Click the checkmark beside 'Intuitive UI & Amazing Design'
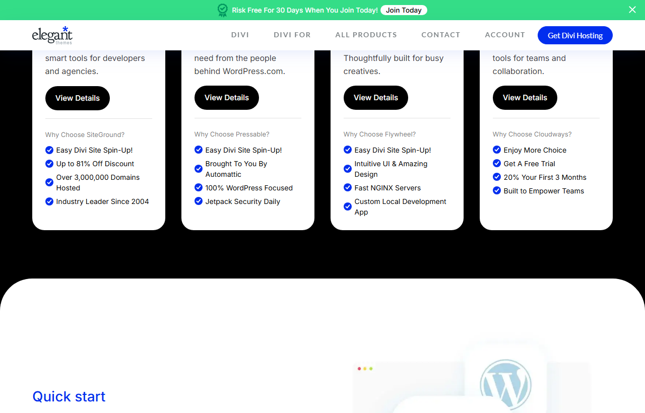 click(348, 169)
